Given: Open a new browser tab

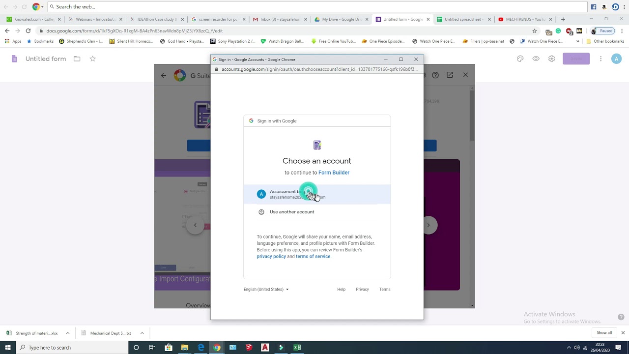Looking at the screenshot, I should click(x=563, y=19).
